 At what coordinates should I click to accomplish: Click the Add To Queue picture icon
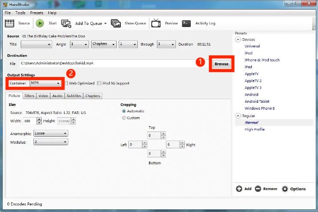66,23
